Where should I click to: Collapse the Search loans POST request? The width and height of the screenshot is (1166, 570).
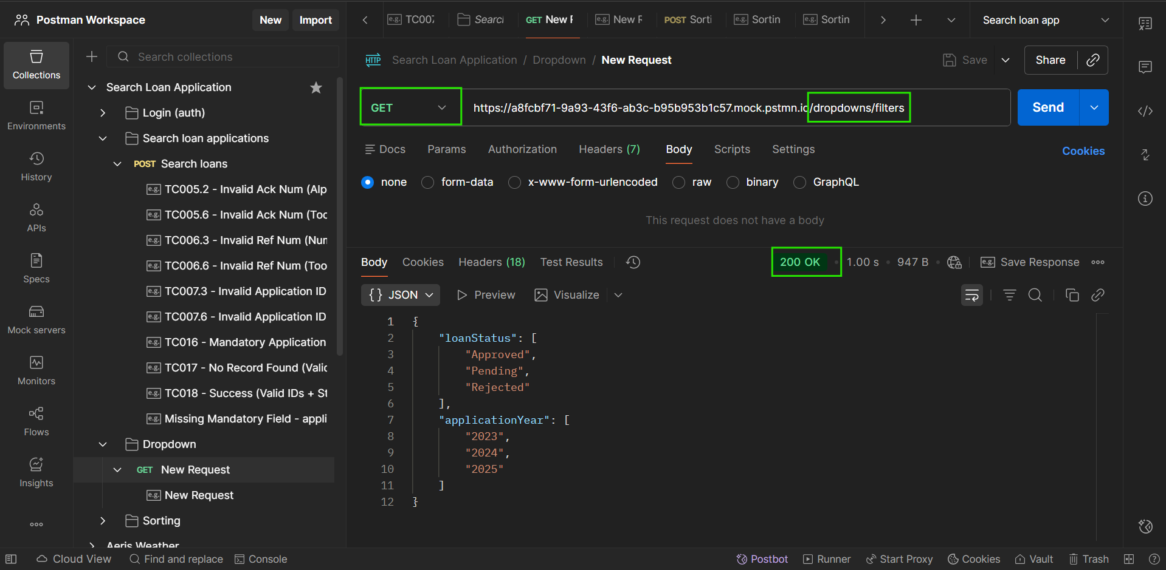click(117, 164)
